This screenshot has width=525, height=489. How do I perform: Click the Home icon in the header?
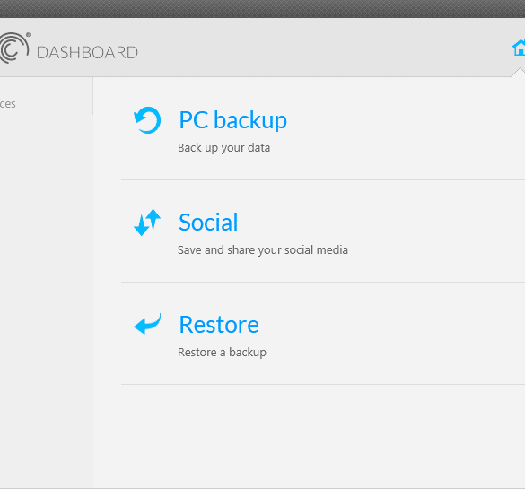pos(519,48)
